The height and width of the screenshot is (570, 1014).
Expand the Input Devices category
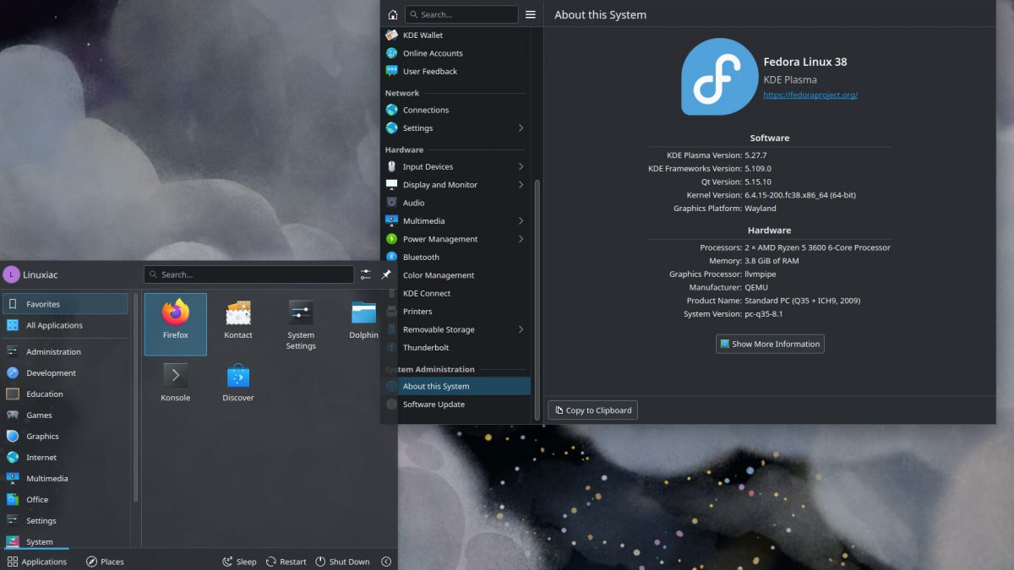pyautogui.click(x=521, y=166)
